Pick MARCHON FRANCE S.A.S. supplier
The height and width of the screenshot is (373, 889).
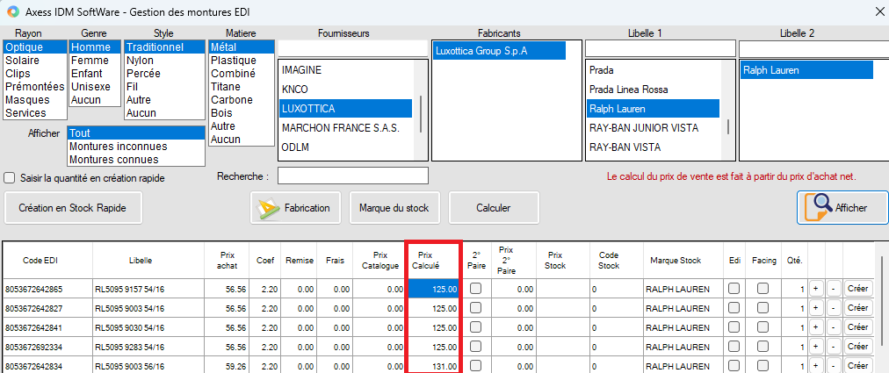(341, 128)
